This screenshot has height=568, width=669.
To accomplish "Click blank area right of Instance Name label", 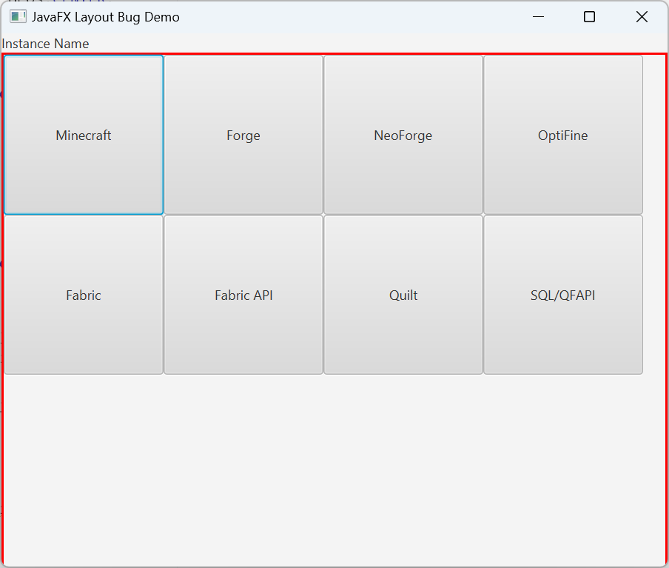I will 370,44.
